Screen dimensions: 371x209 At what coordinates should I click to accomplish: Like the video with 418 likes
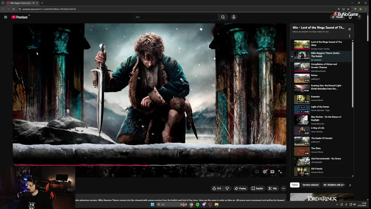pyautogui.click(x=217, y=188)
